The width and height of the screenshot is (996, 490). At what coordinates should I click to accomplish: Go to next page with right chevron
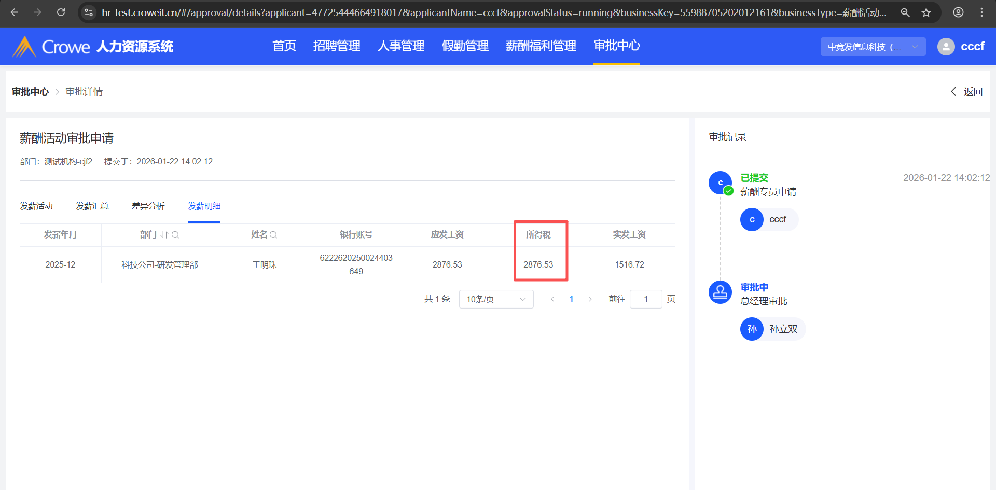[x=590, y=299]
